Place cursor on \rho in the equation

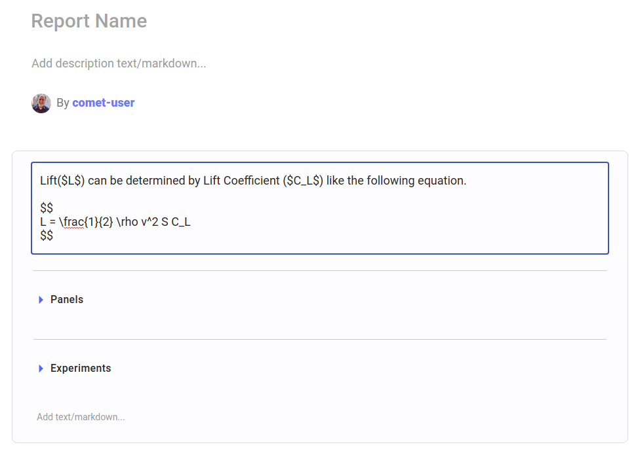click(x=127, y=222)
